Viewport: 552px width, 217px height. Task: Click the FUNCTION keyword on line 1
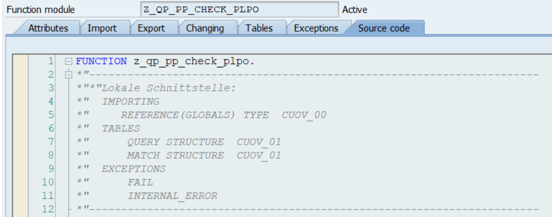coord(101,61)
